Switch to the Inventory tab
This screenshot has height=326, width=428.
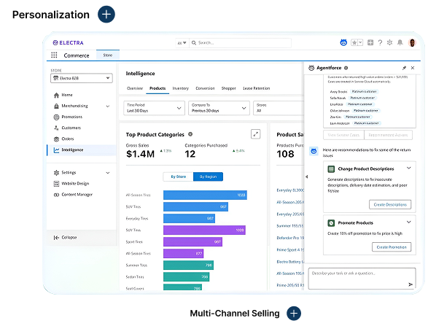pos(180,88)
